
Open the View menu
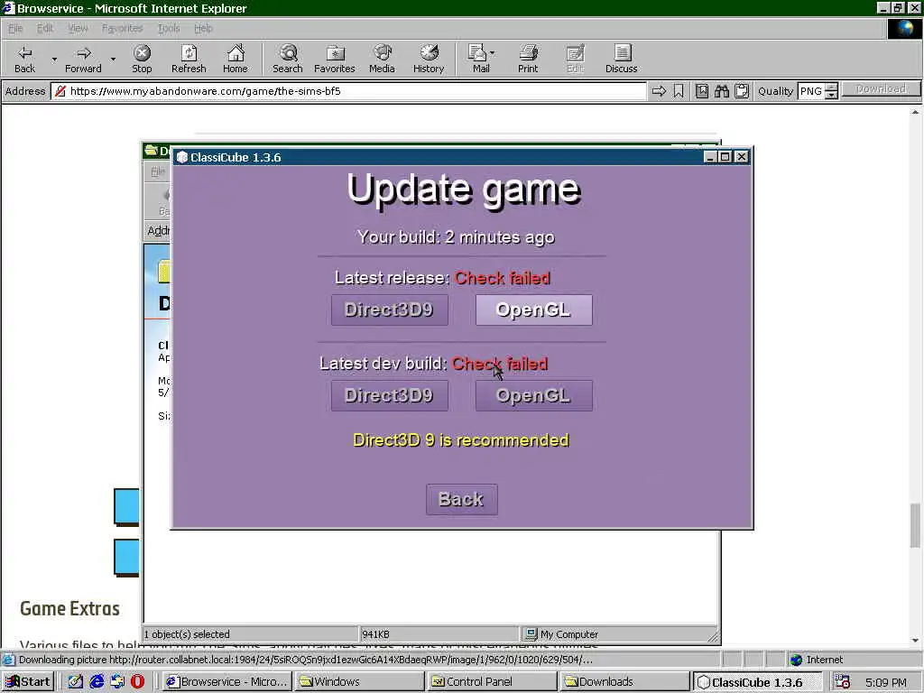coord(78,28)
